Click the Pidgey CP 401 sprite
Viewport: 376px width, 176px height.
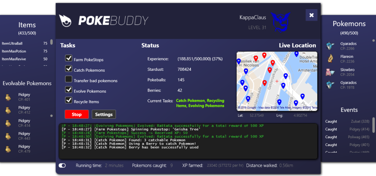pyautogui.click(x=8, y=97)
